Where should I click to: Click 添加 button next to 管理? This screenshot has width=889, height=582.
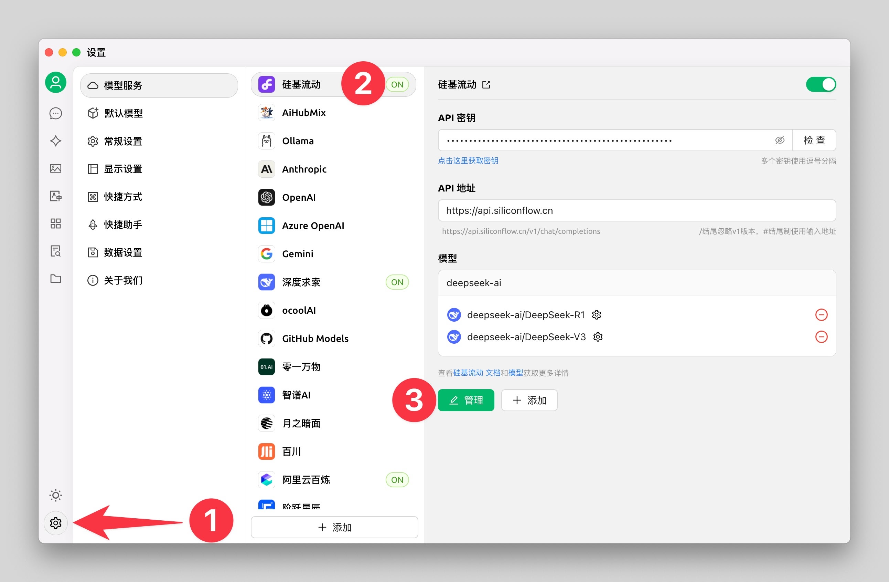point(529,400)
